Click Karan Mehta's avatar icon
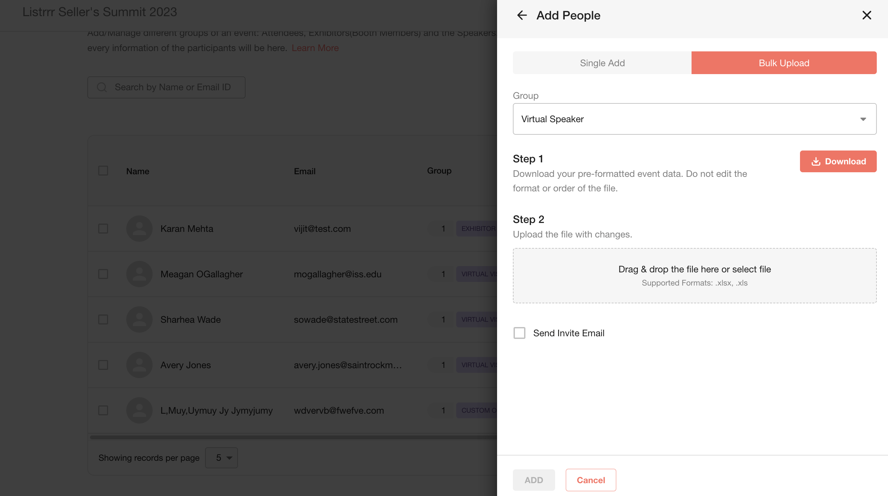The width and height of the screenshot is (888, 496). click(x=139, y=228)
